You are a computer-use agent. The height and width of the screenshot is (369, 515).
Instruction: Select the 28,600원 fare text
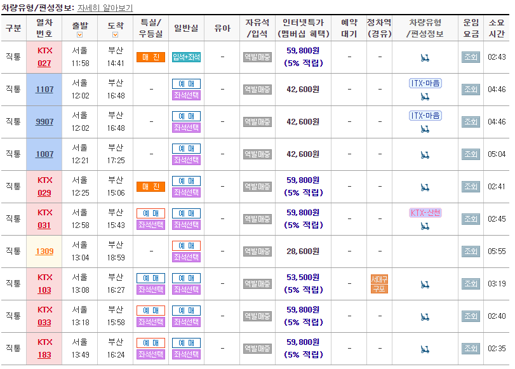[x=303, y=252]
